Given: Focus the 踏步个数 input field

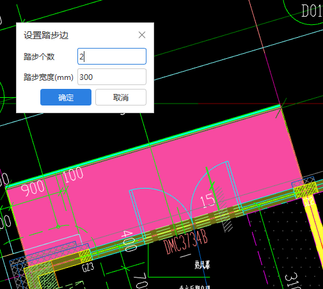Looking at the screenshot, I should click(x=112, y=56).
